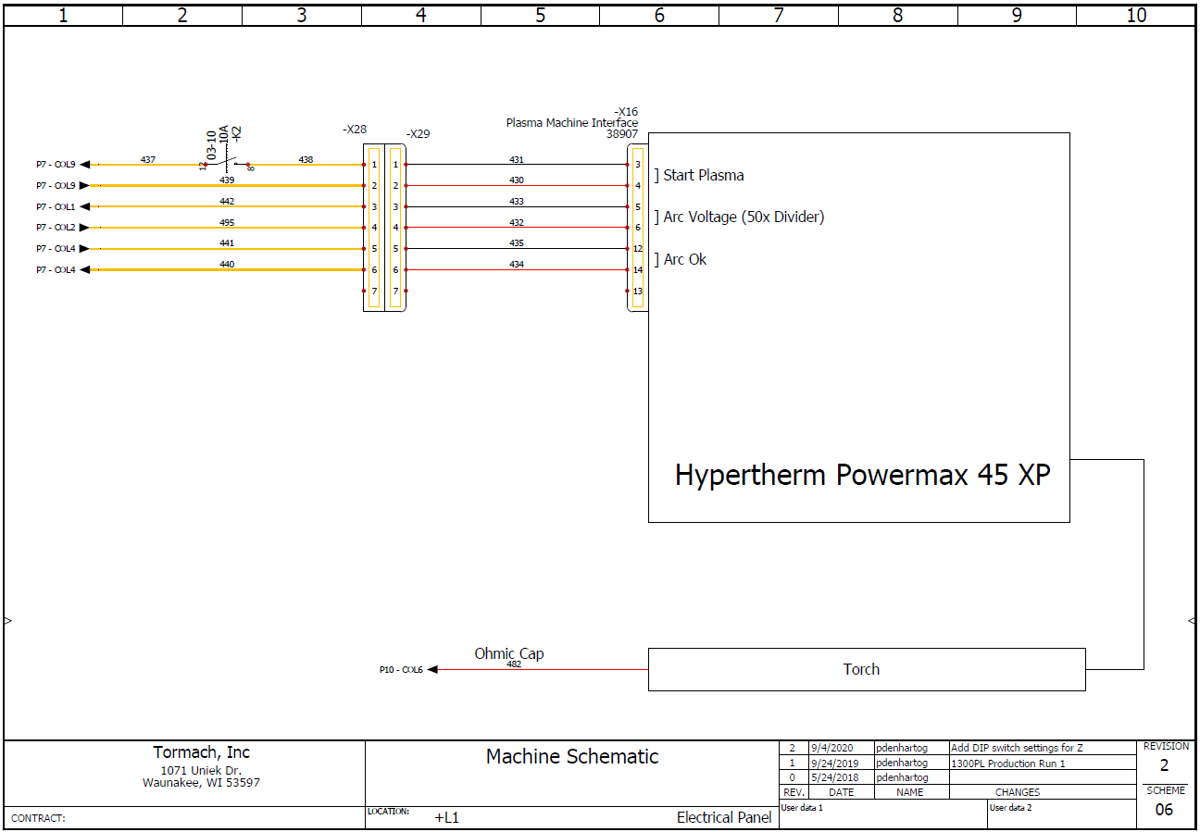Select the X28 connector symbol

373,228
